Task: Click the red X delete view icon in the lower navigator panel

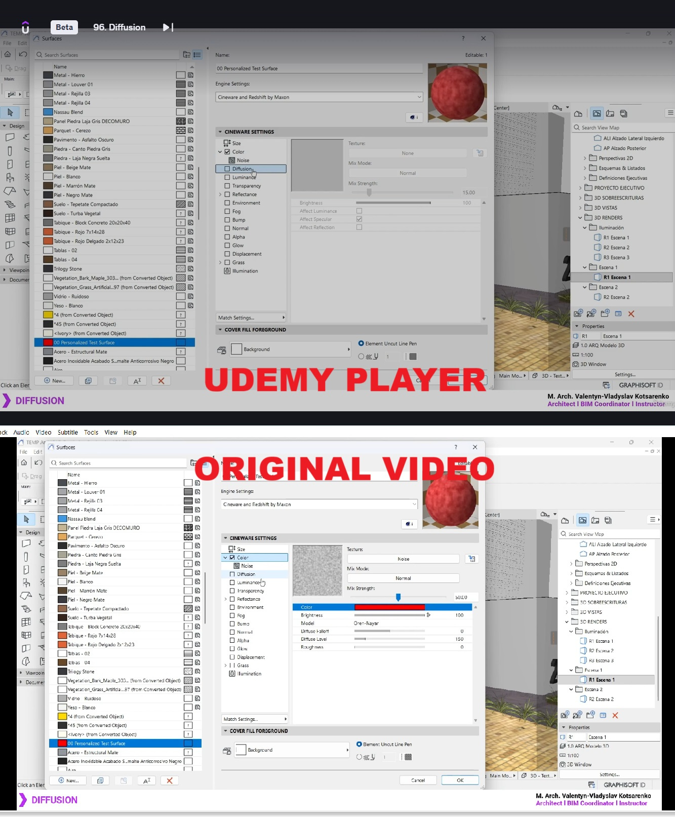Action: tap(615, 715)
